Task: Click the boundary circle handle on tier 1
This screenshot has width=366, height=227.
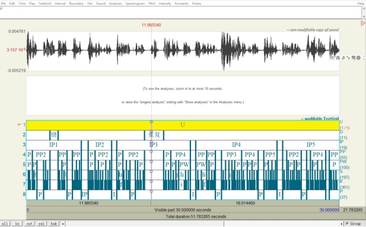Action: point(151,122)
